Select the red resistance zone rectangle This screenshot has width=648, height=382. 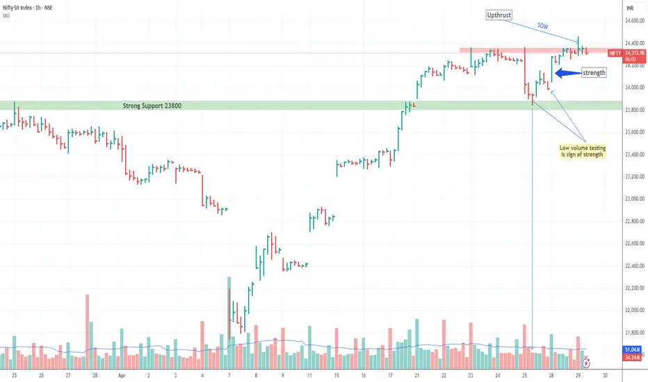(540, 51)
